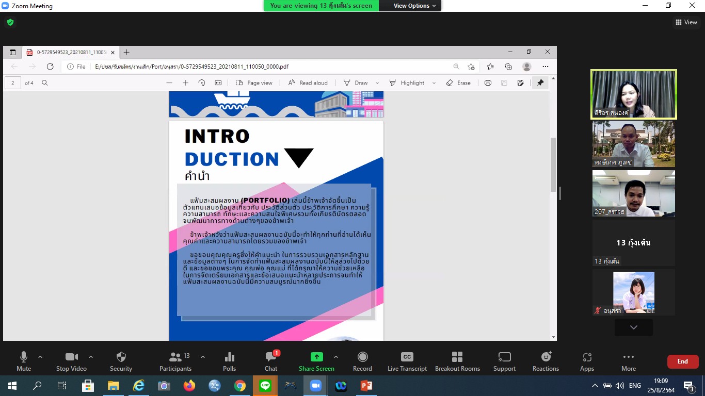705x396 pixels.
Task: Click the Reactions smiley icon
Action: tap(546, 361)
